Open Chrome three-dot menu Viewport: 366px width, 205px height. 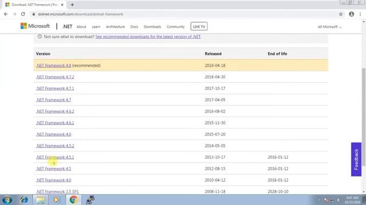click(x=360, y=14)
